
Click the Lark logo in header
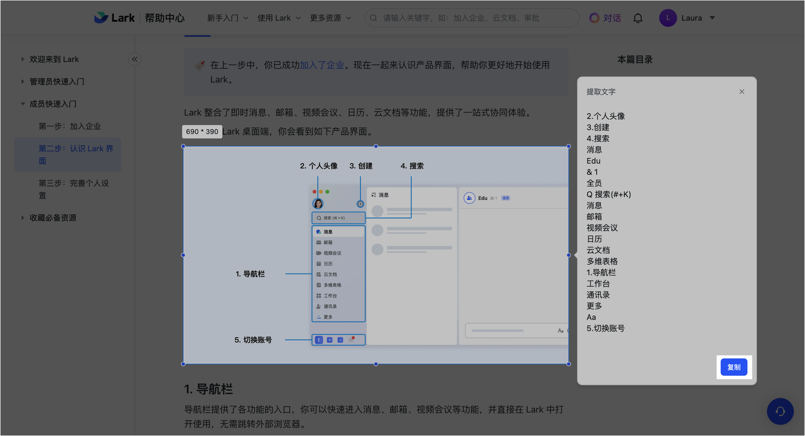(x=114, y=18)
